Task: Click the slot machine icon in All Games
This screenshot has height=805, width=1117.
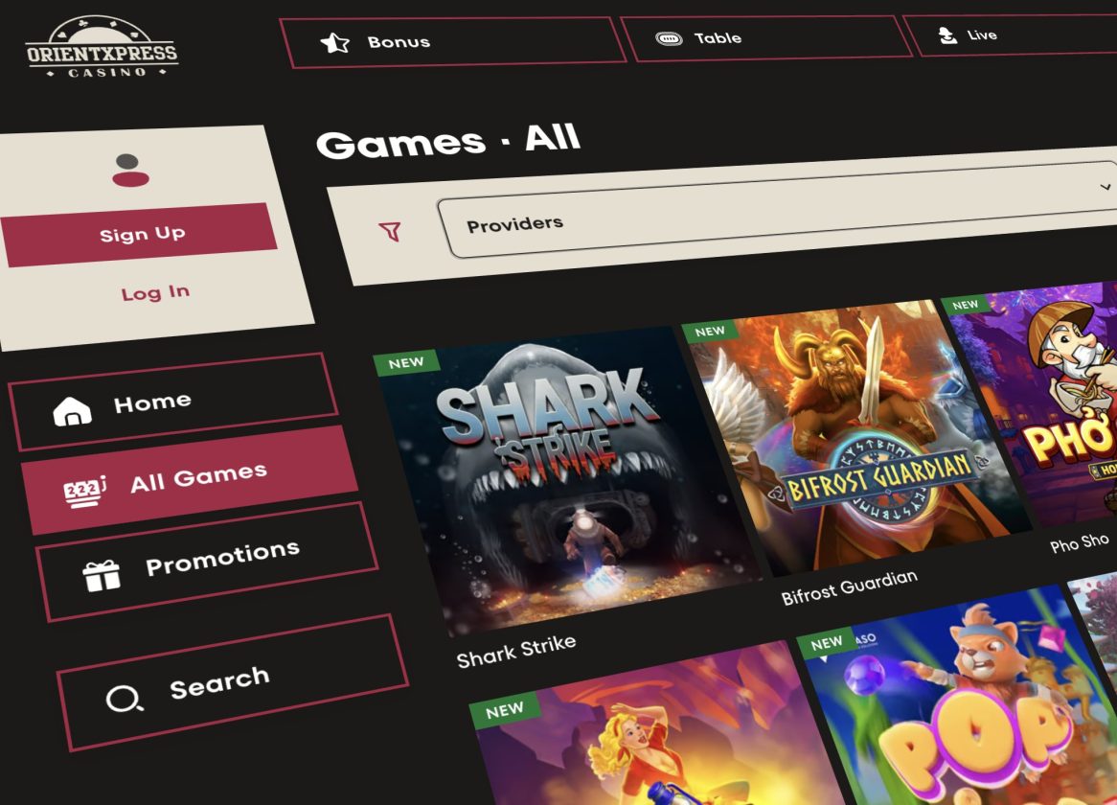Action: [x=84, y=492]
